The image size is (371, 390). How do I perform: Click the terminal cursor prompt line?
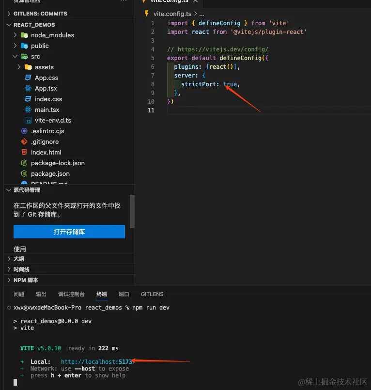click(15, 382)
